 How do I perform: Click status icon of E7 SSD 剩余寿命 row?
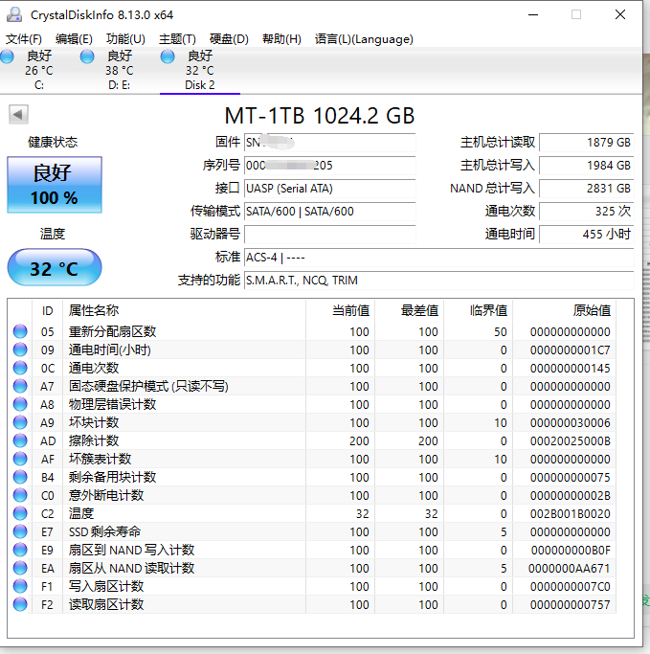pos(20,531)
